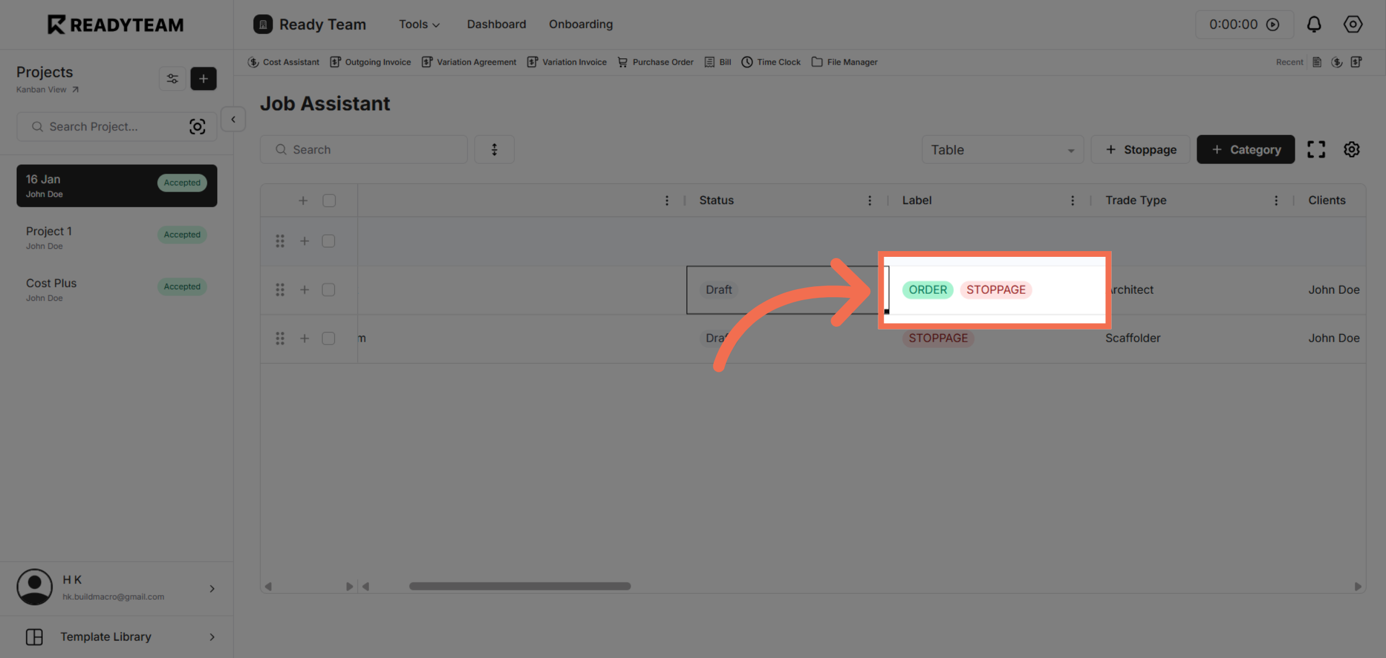Open the project filter sliders icon
This screenshot has height=658, width=1386.
tap(172, 78)
